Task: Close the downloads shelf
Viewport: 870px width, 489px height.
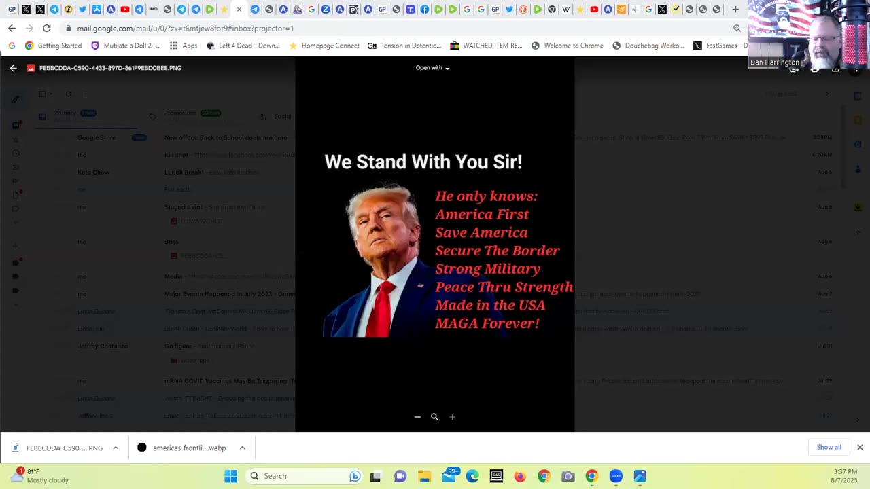Action: (x=860, y=447)
